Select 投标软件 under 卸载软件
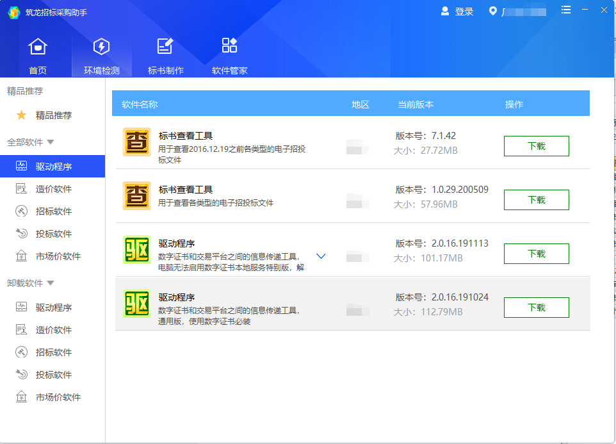 pyautogui.click(x=53, y=375)
